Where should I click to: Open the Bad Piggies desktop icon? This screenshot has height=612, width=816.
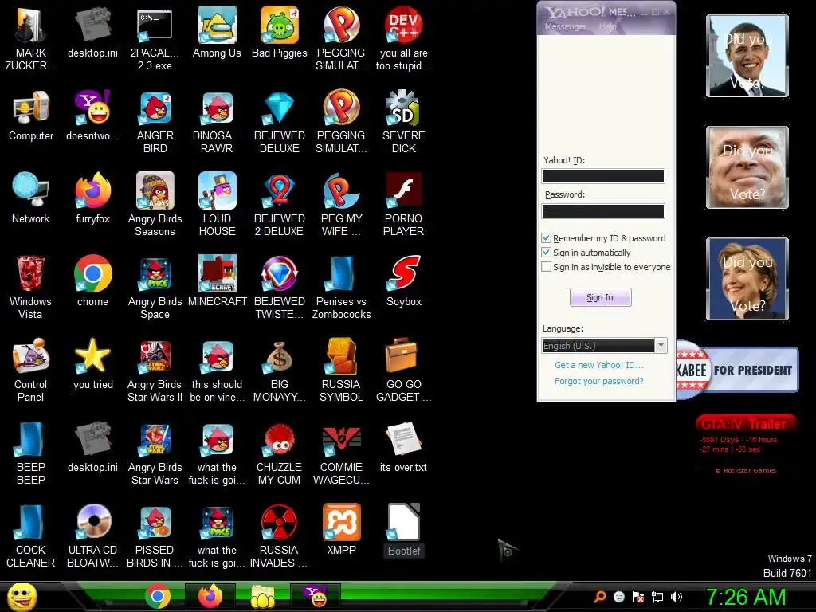280,32
